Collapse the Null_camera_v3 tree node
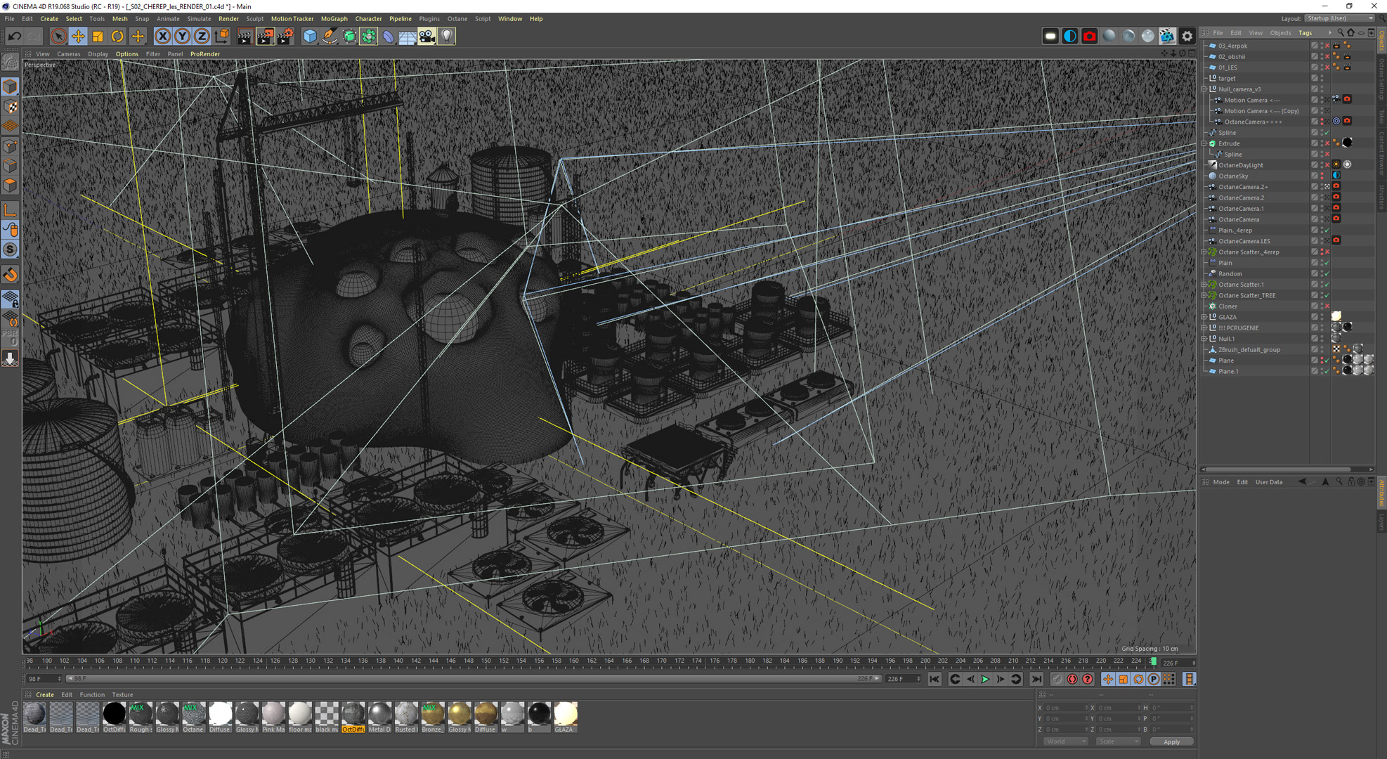Screen dimensions: 1387x759 pos(1204,89)
